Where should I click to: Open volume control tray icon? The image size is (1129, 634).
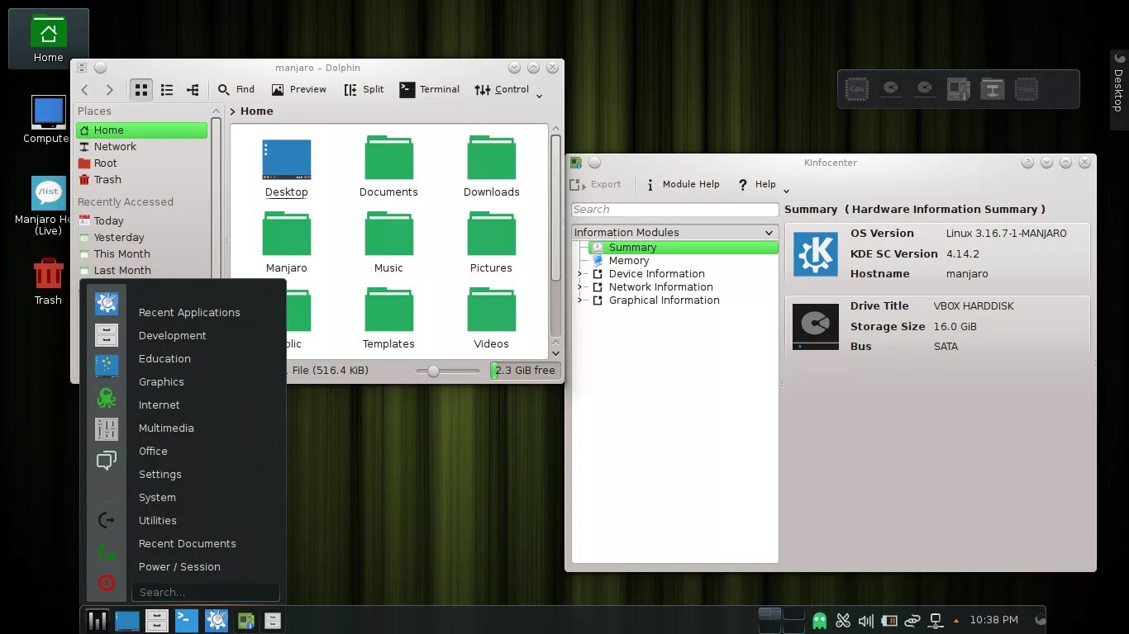click(866, 620)
